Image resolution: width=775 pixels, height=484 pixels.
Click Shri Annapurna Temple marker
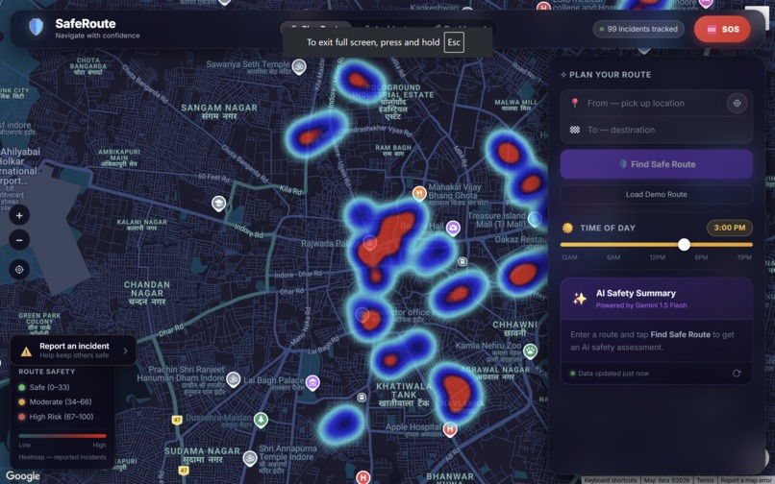[250, 458]
